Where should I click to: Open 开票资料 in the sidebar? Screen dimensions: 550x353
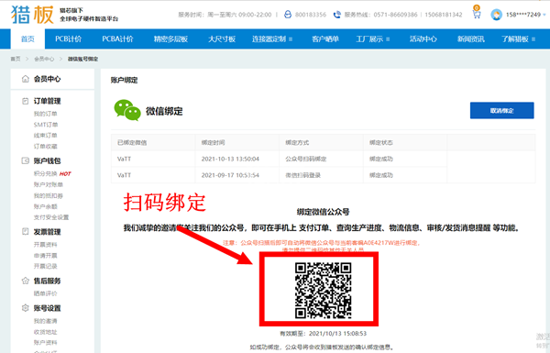[x=45, y=245]
